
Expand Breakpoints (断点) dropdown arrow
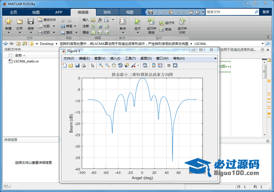[123, 33]
